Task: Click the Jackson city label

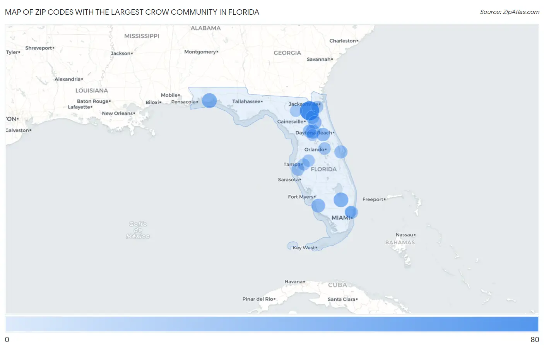Action: point(121,53)
